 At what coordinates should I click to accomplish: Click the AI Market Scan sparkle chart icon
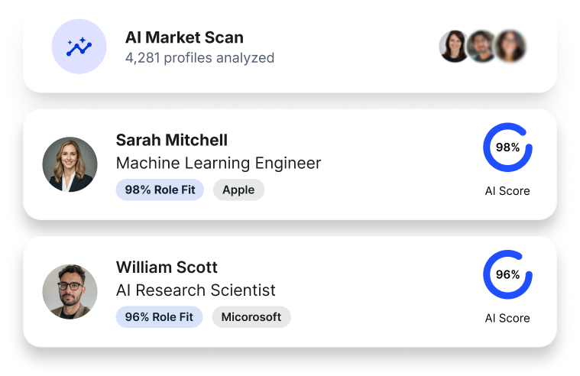point(79,47)
